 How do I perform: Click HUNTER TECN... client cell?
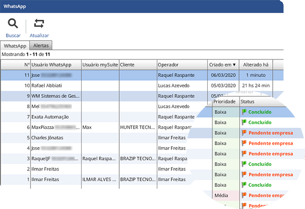[x=137, y=127]
